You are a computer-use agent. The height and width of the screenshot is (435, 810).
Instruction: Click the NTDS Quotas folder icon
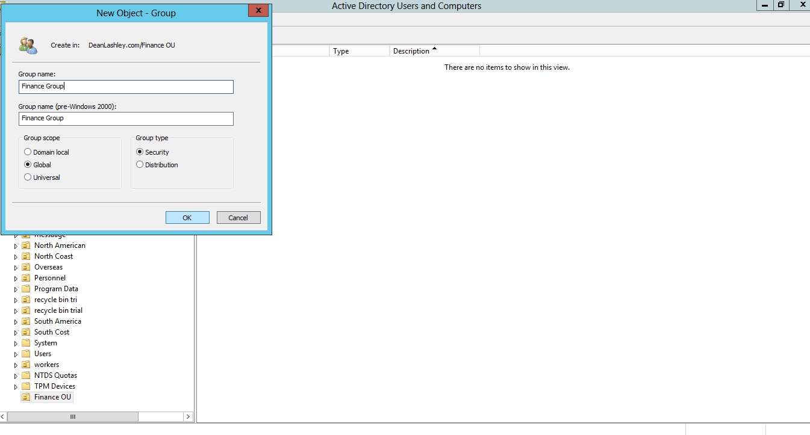26,375
